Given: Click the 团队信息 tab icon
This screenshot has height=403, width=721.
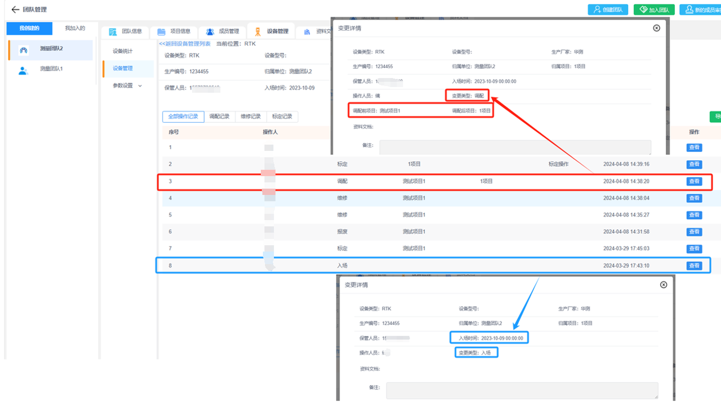Looking at the screenshot, I should pyautogui.click(x=113, y=32).
